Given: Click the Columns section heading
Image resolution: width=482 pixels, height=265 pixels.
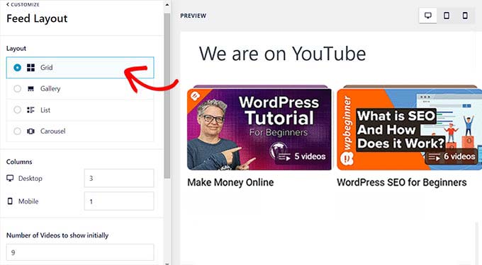Looking at the screenshot, I should pos(19,161).
